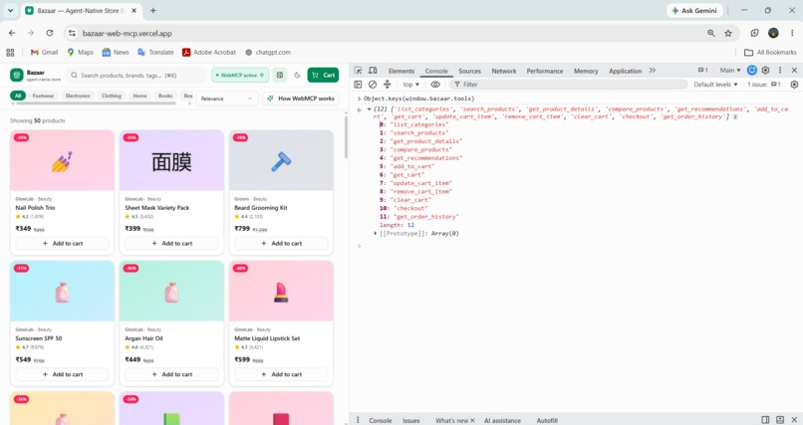Switch to the Network tab
Viewport: 803px width, 425px height.
point(504,71)
